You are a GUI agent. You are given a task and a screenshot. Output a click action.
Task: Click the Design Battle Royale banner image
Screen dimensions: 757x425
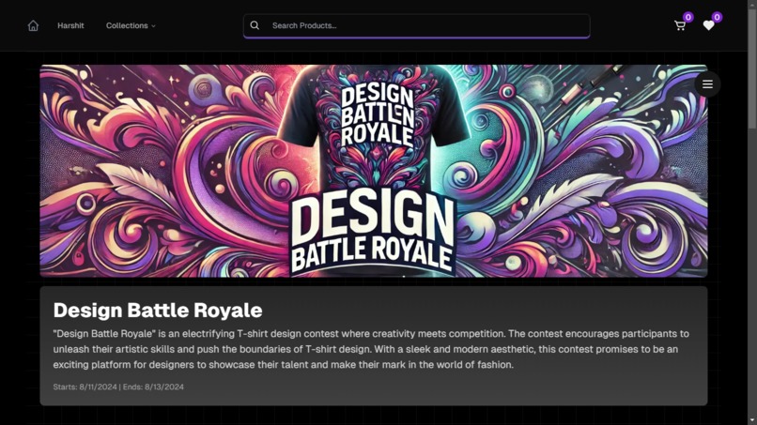[x=374, y=171]
